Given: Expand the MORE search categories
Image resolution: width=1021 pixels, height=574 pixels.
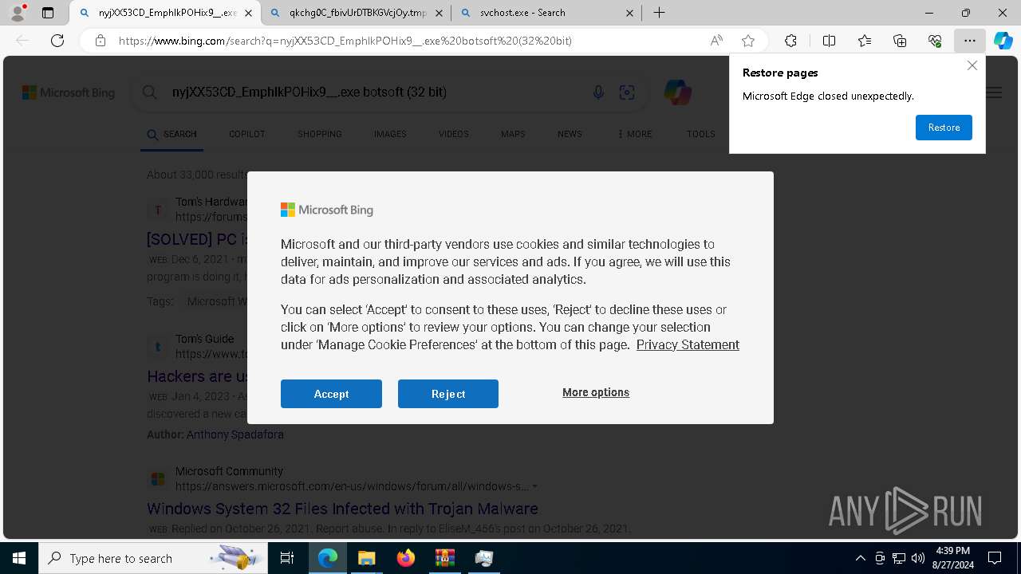Looking at the screenshot, I should click(x=635, y=134).
